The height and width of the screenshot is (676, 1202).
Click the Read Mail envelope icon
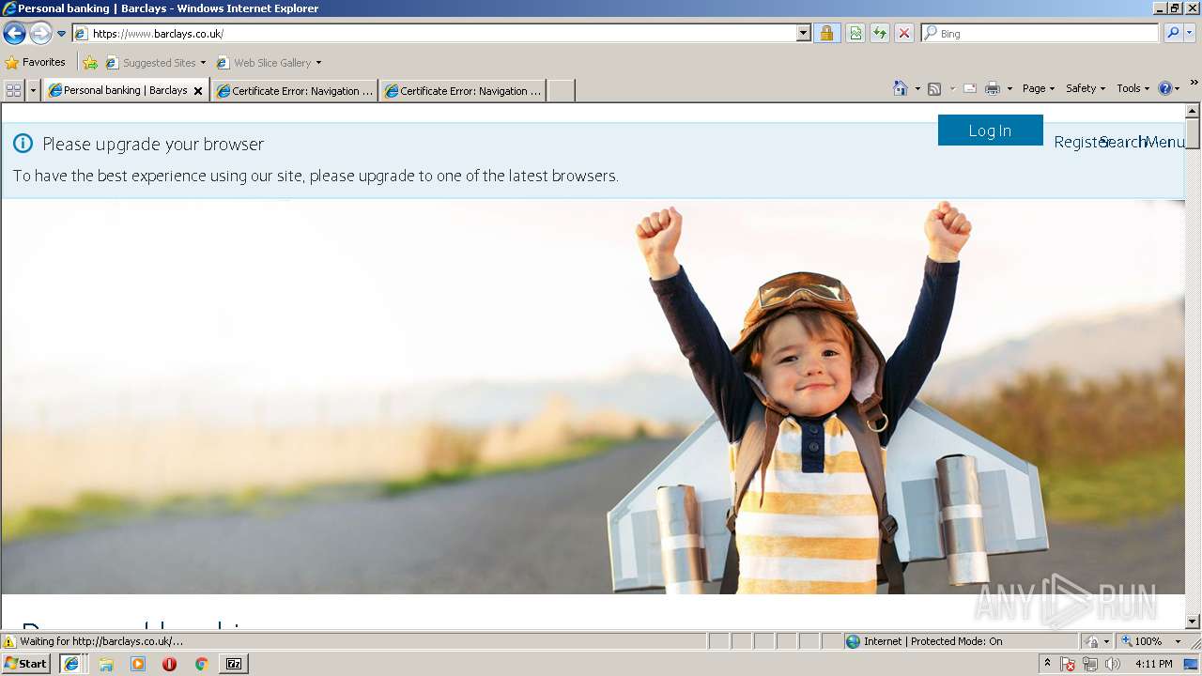[970, 88]
